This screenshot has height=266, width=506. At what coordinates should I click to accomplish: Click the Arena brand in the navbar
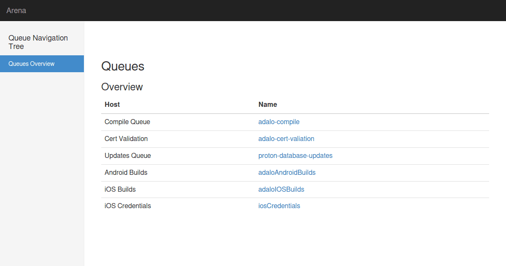click(16, 10)
